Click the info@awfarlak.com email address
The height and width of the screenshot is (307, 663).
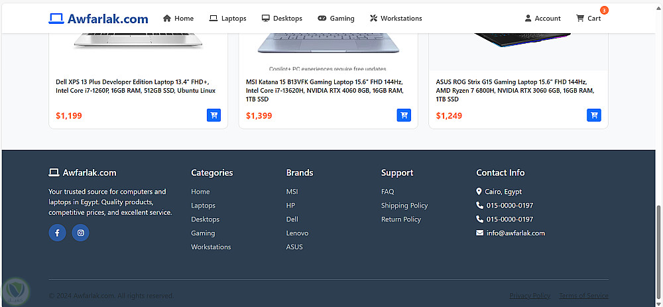515,233
